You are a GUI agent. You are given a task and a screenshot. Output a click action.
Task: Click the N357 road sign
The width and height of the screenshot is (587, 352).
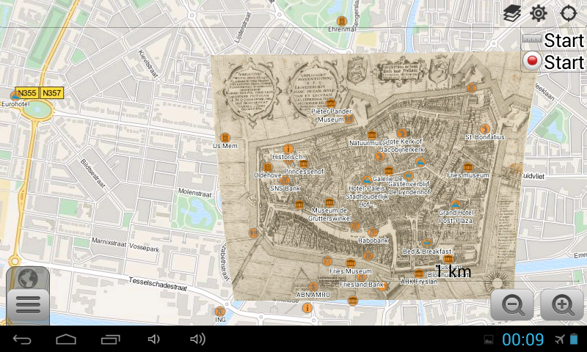click(51, 93)
